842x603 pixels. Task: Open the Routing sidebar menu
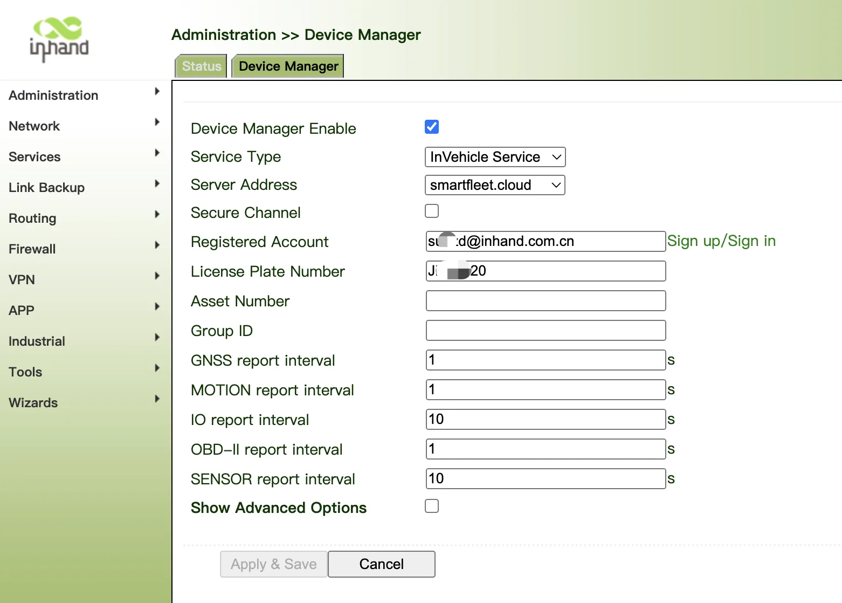(32, 218)
